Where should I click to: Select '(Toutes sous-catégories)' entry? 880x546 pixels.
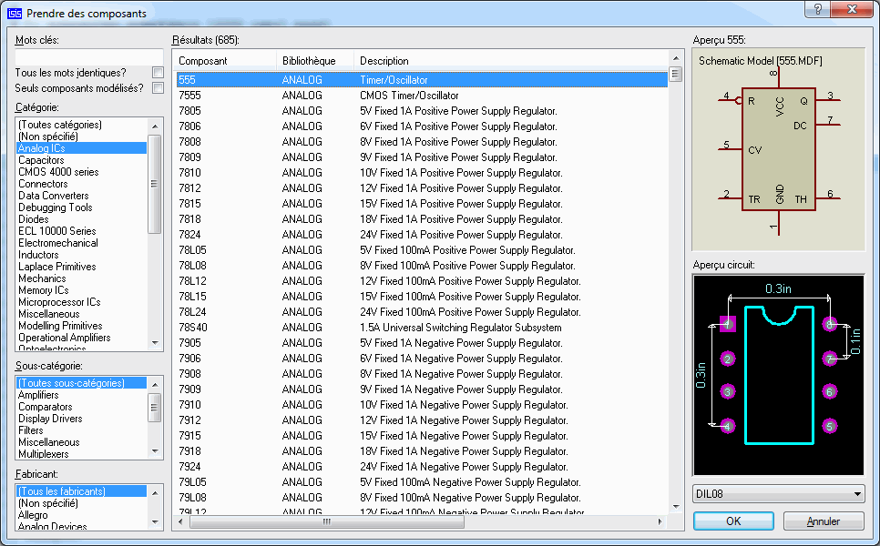click(81, 383)
